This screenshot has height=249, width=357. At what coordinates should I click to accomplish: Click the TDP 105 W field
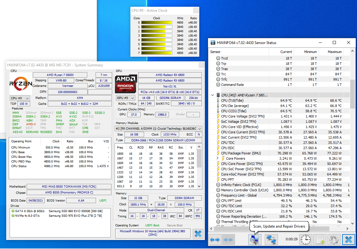pyautogui.click(x=24, y=104)
